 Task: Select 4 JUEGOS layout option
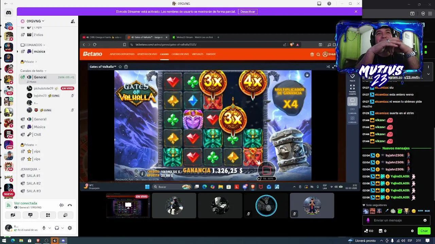(x=352, y=120)
